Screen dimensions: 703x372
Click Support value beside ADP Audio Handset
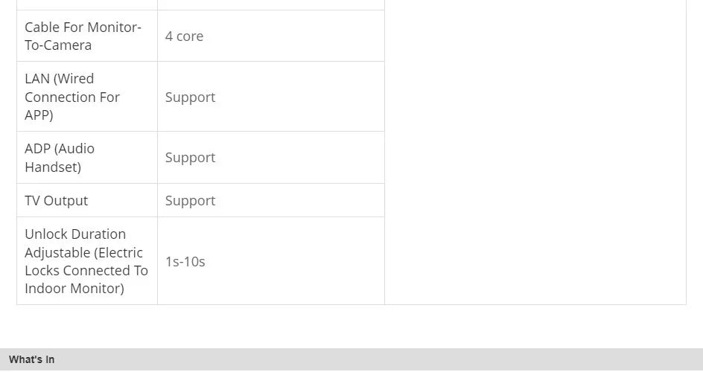190,158
